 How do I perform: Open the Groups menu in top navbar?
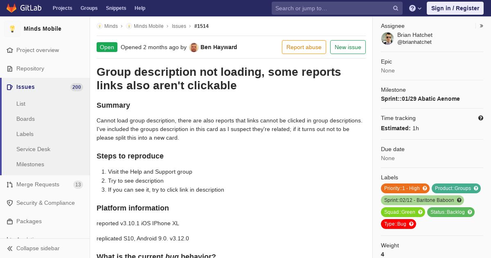89,8
